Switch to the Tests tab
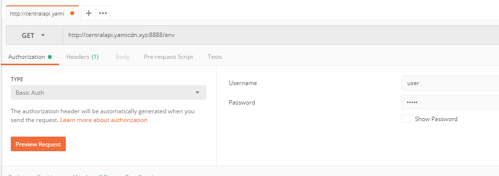 pos(215,57)
